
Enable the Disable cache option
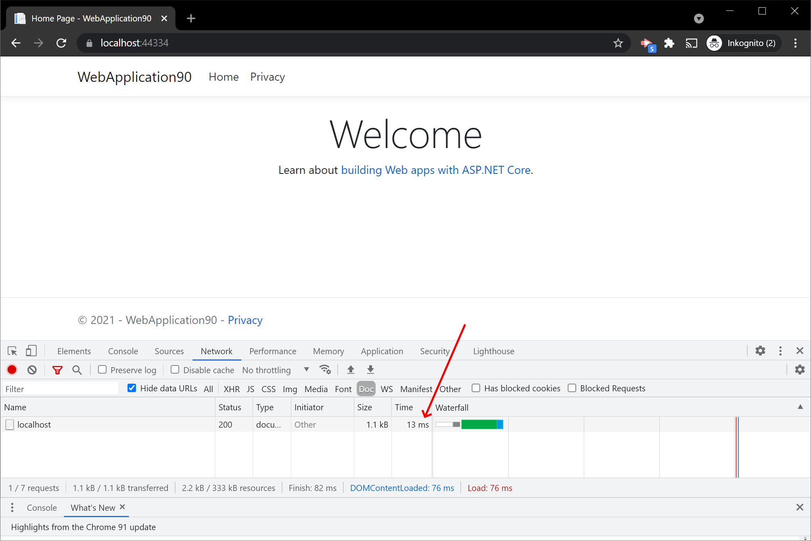pos(175,370)
